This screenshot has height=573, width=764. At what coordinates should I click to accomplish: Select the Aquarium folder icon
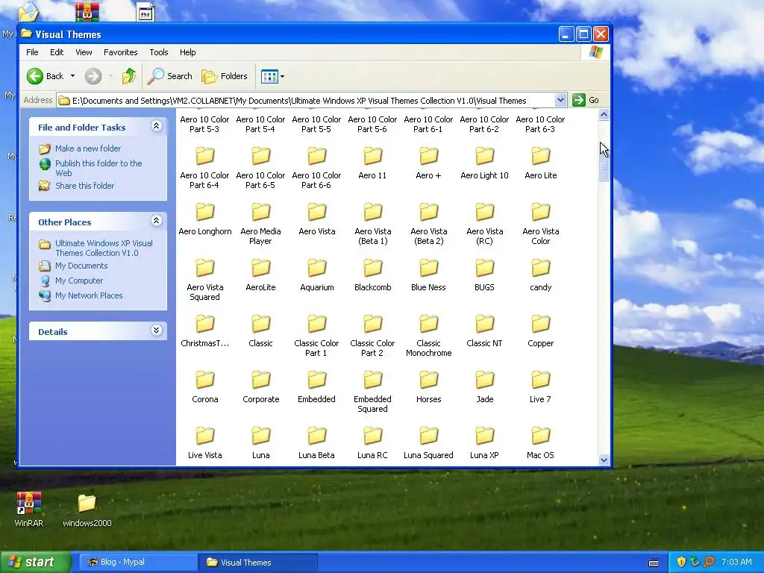[317, 268]
